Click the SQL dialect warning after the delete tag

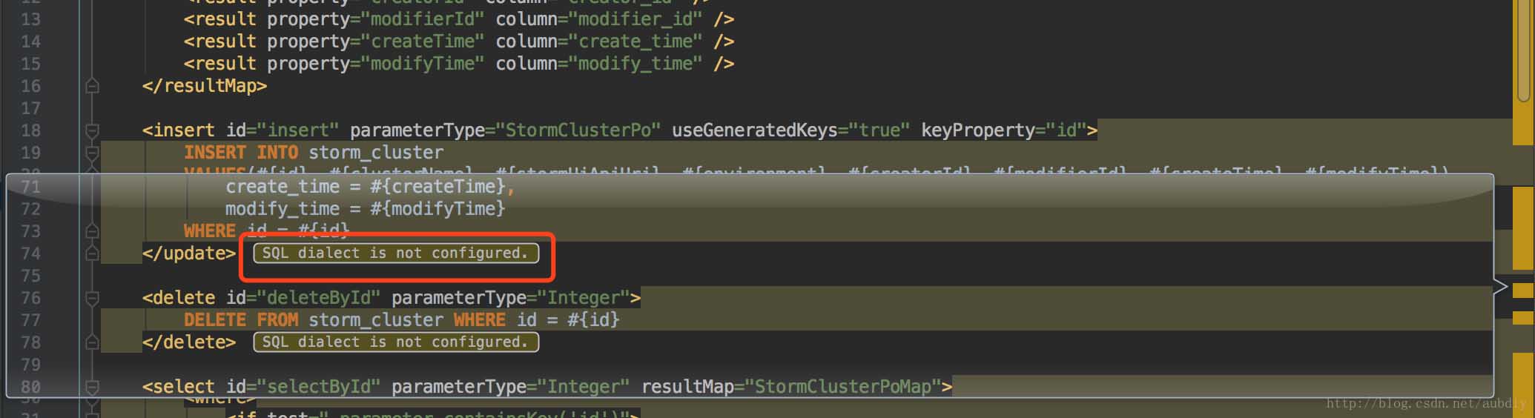coord(395,342)
